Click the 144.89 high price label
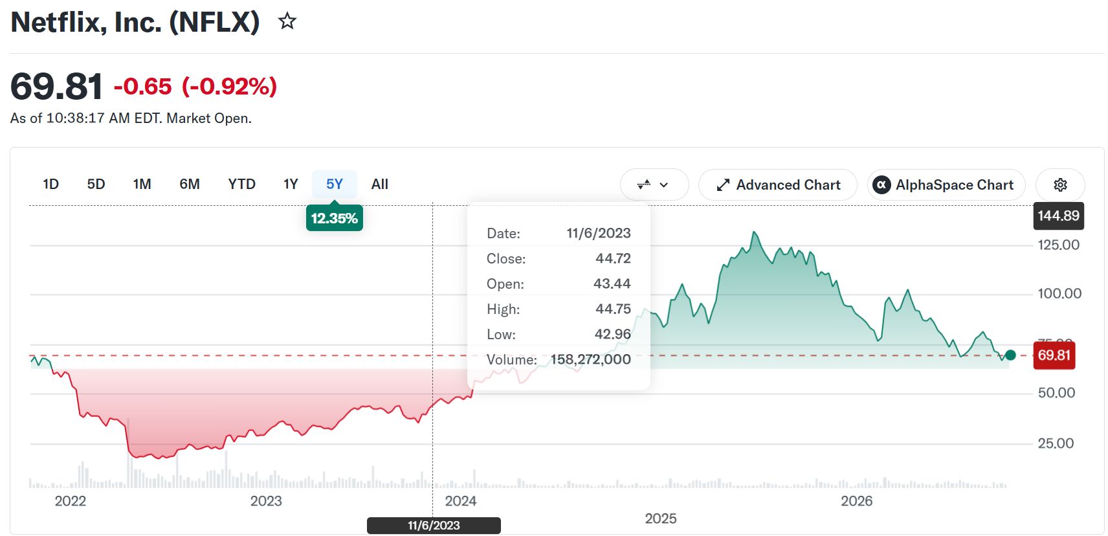Image resolution: width=1108 pixels, height=536 pixels. pyautogui.click(x=1058, y=216)
